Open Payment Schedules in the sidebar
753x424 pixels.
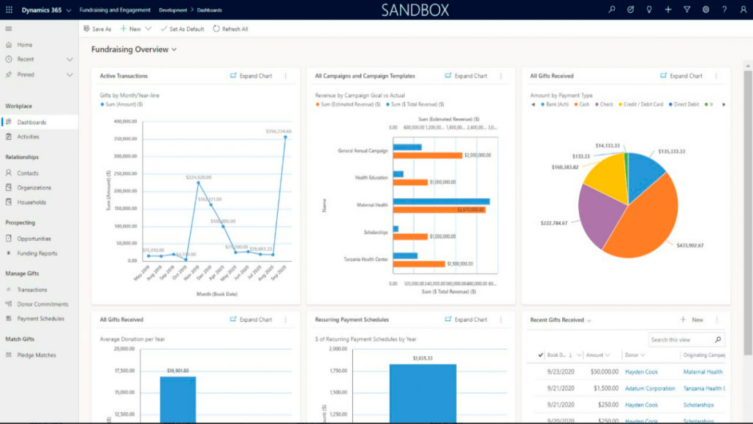(39, 318)
